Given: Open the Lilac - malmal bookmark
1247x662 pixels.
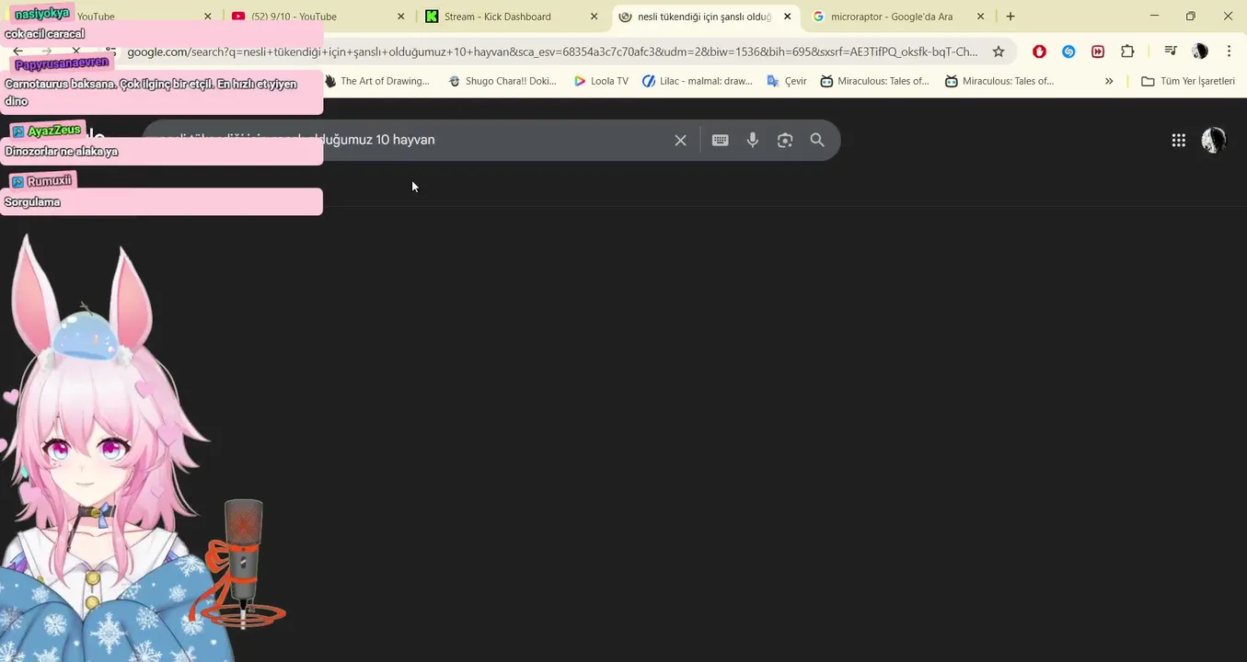Looking at the screenshot, I should 698,81.
